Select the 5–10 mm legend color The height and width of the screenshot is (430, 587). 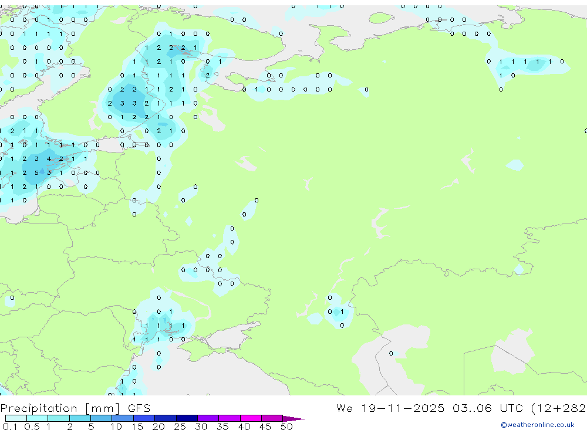pos(102,418)
